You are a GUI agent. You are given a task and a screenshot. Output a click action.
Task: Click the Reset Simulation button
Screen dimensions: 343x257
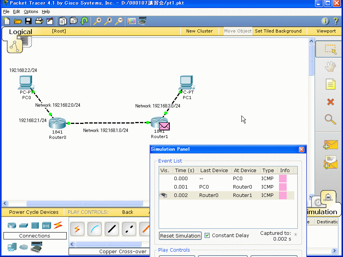click(x=180, y=236)
